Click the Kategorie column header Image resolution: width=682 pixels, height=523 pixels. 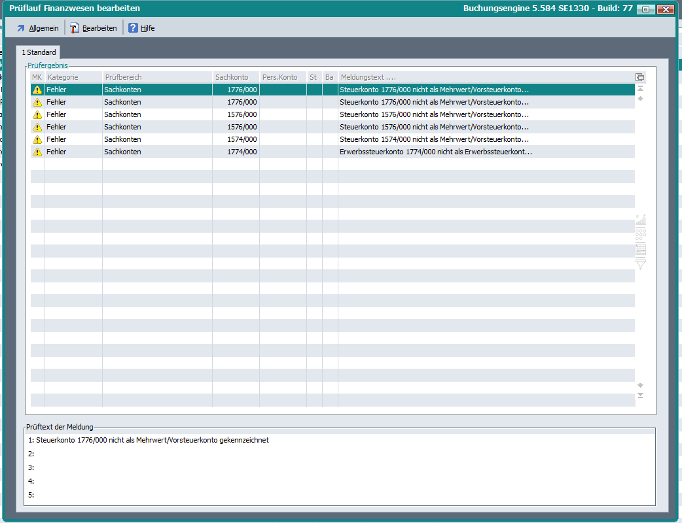(x=73, y=77)
